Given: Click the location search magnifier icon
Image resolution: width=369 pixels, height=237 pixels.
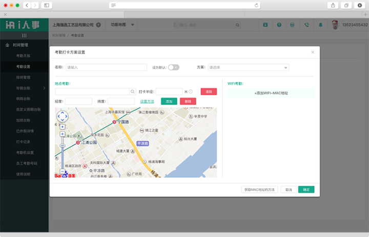Looking at the screenshot, I should click(133, 92).
